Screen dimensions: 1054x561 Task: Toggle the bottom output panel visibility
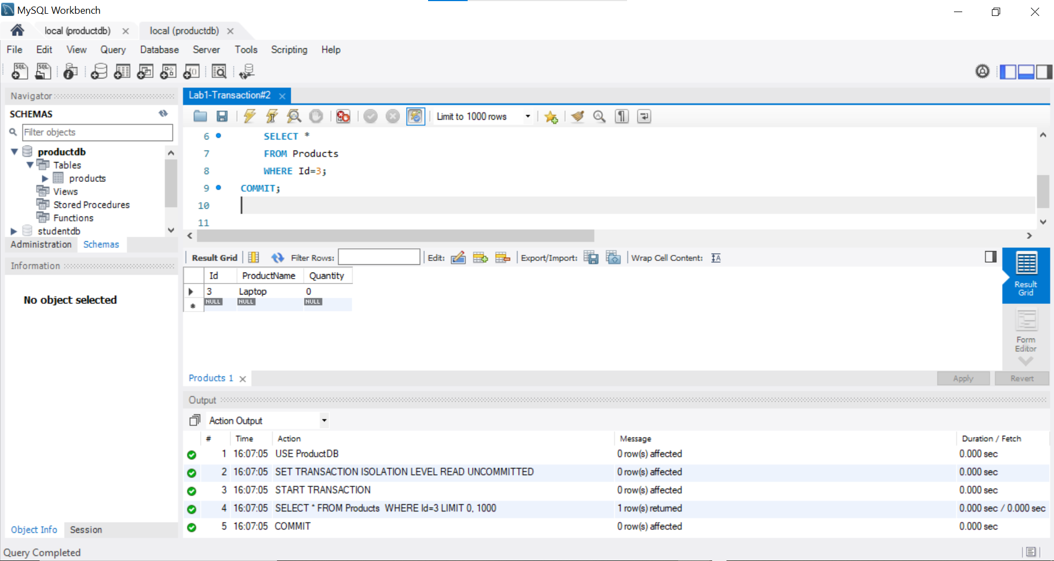coord(1026,71)
